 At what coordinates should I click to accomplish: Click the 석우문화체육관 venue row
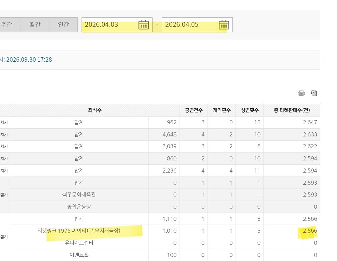[165, 195]
